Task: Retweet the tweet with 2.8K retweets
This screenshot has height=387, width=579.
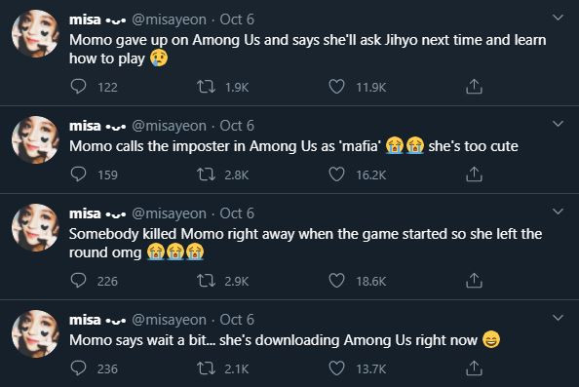Action: (206, 174)
